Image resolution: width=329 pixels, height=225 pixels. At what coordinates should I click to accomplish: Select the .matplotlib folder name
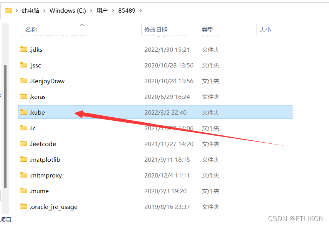pos(45,159)
